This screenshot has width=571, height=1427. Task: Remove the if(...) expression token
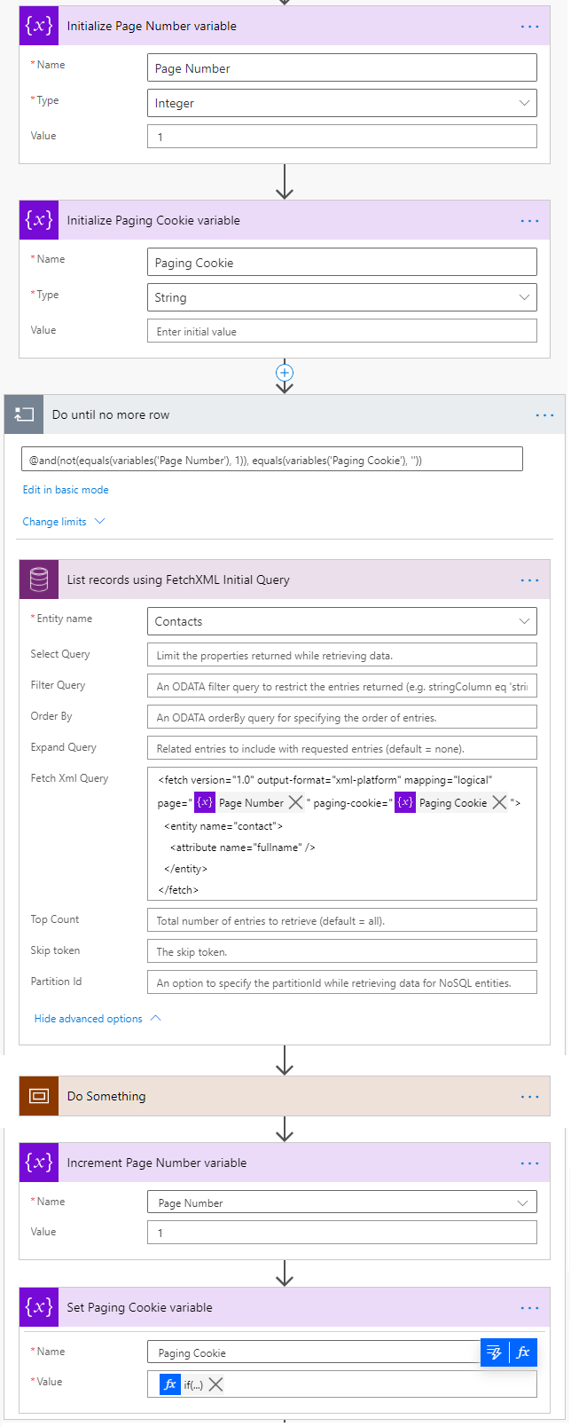coord(215,1384)
